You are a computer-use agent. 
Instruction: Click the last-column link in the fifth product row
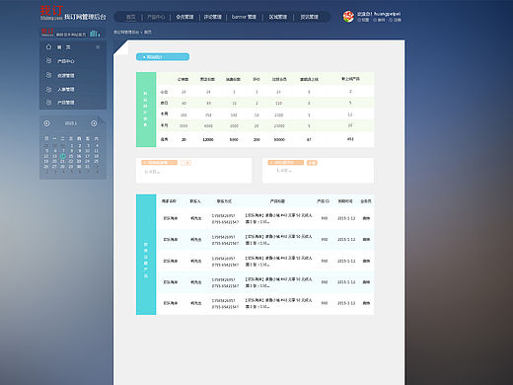pyautogui.click(x=366, y=303)
